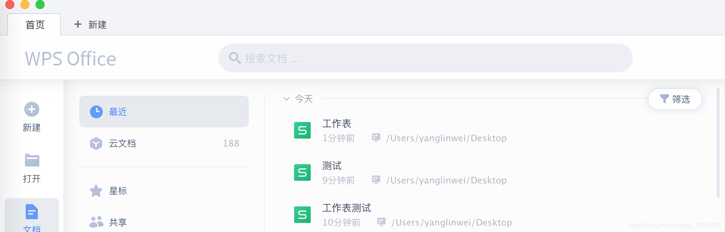Click the monitor icon beside 工作表 path

click(376, 137)
